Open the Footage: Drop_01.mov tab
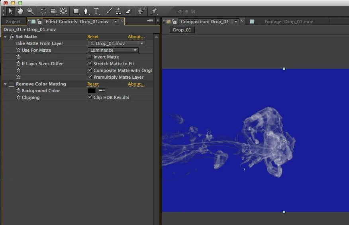349x225 pixels. (288, 21)
